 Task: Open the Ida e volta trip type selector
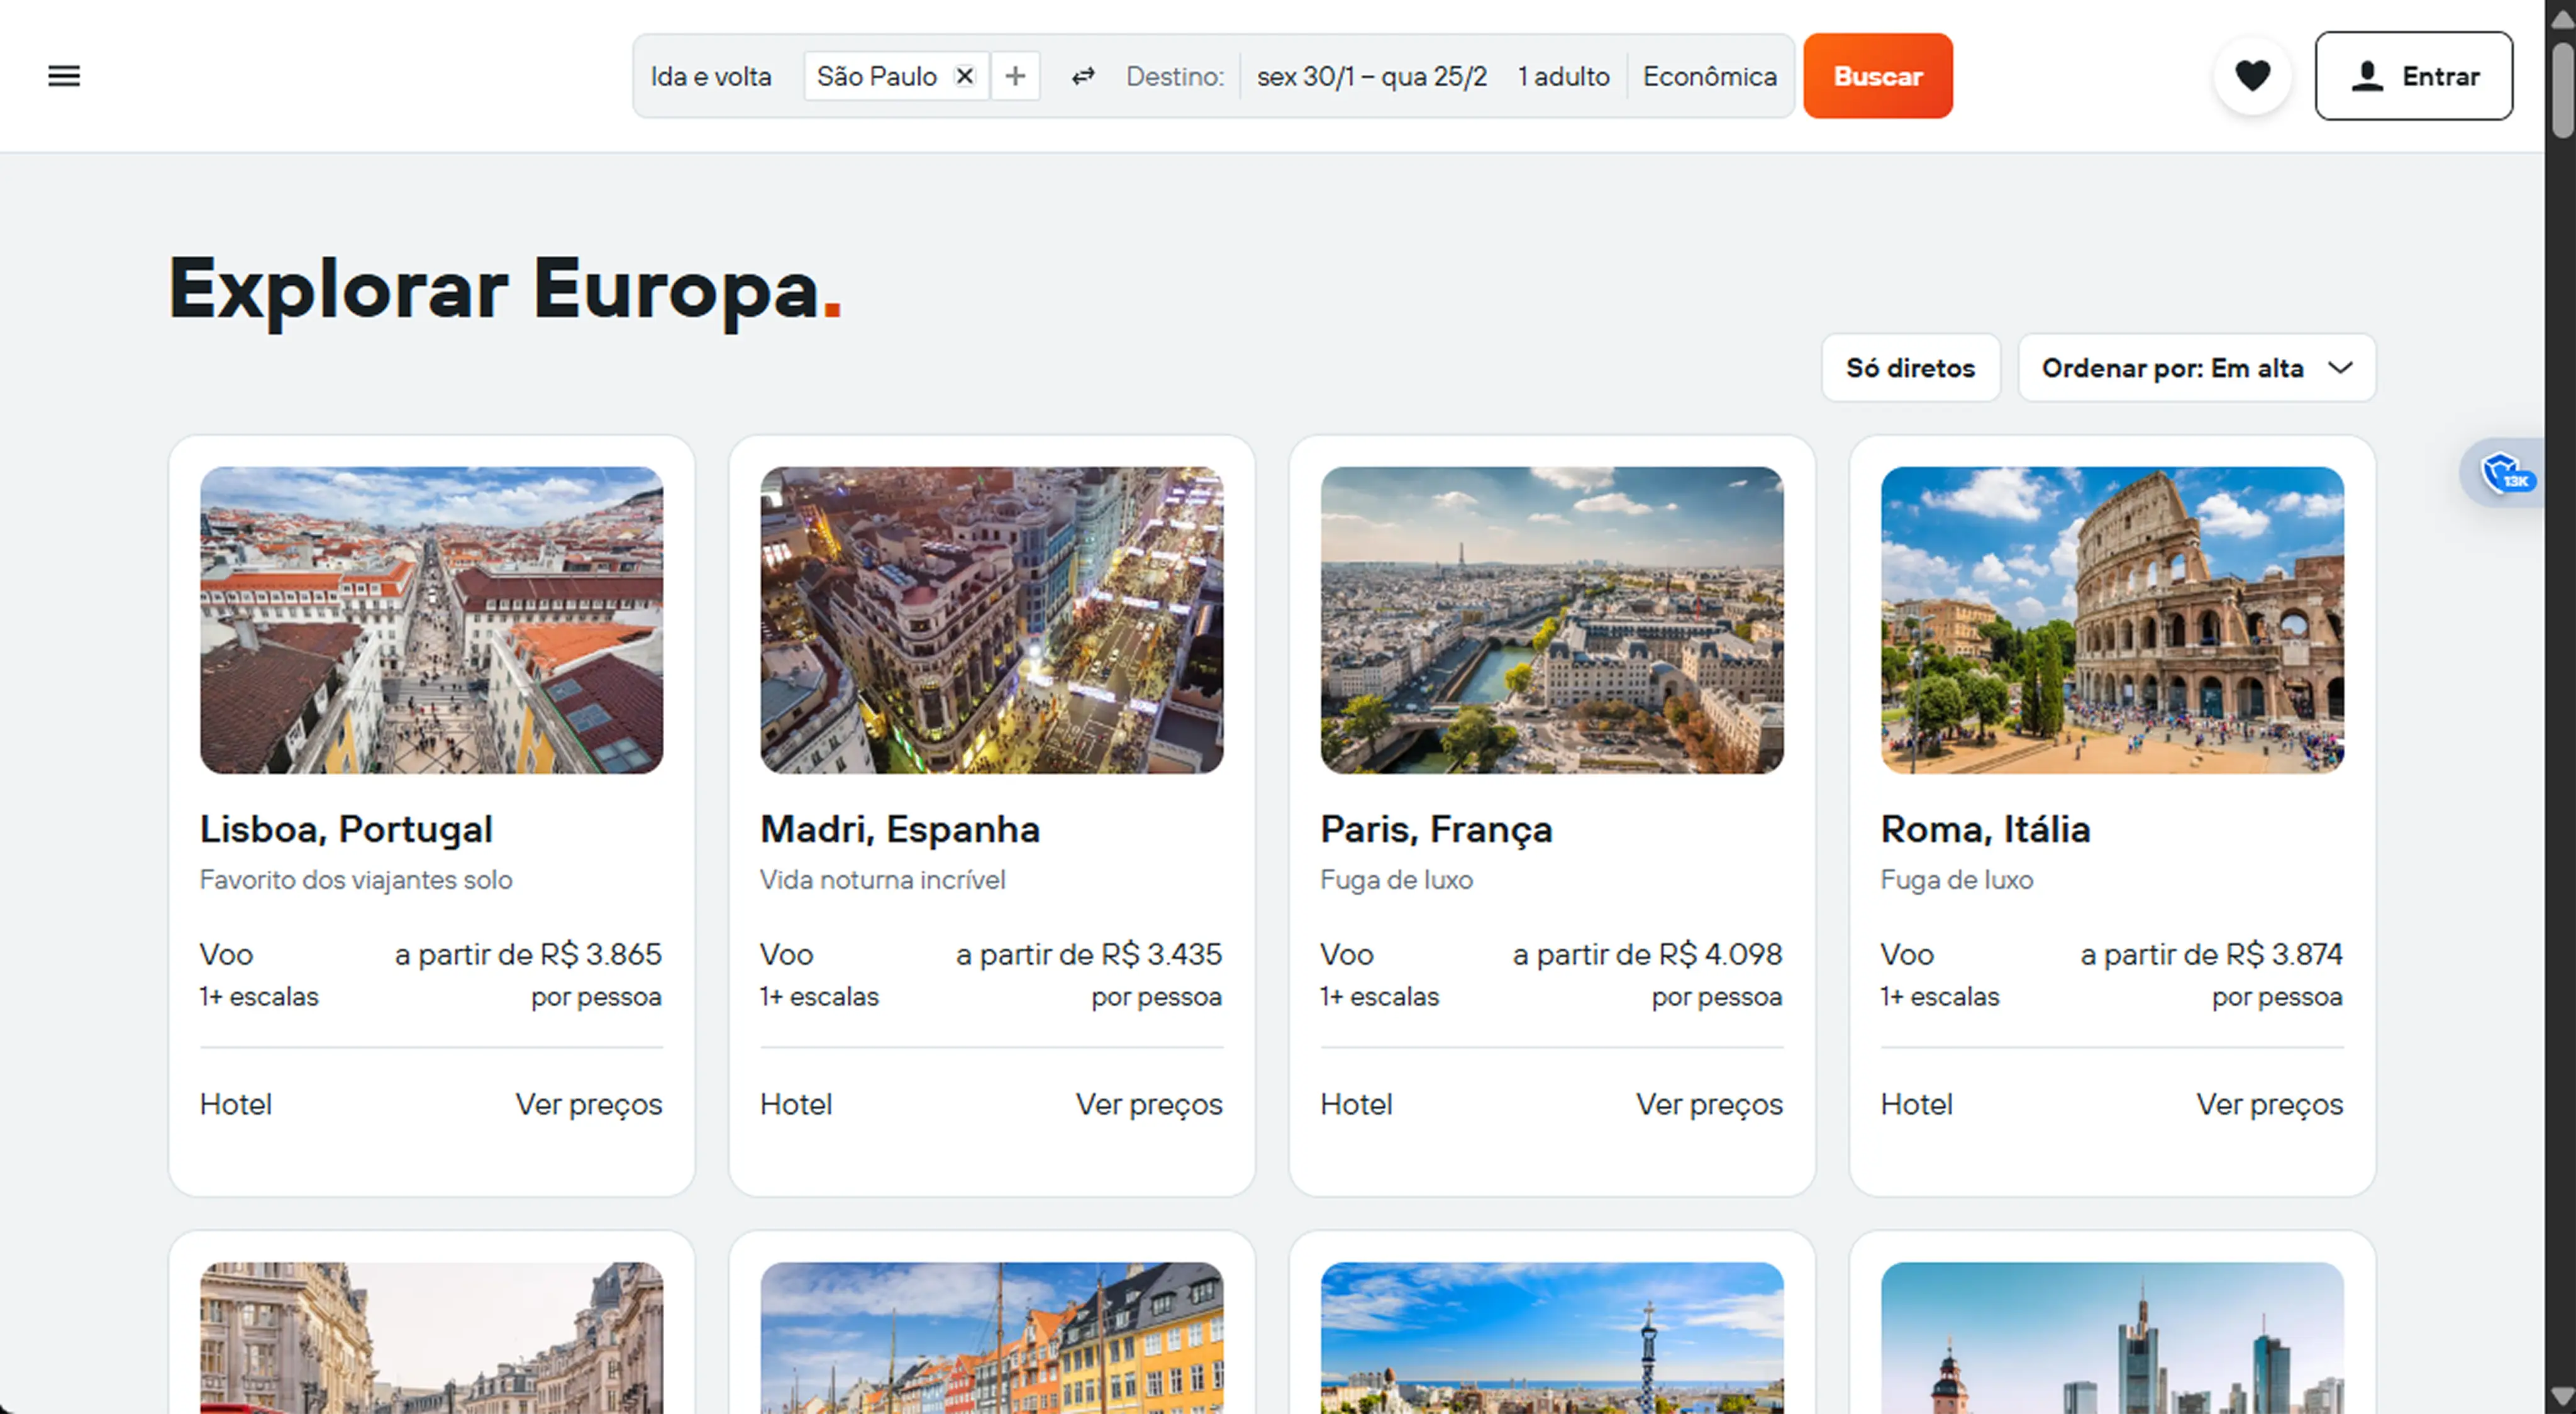[711, 75]
